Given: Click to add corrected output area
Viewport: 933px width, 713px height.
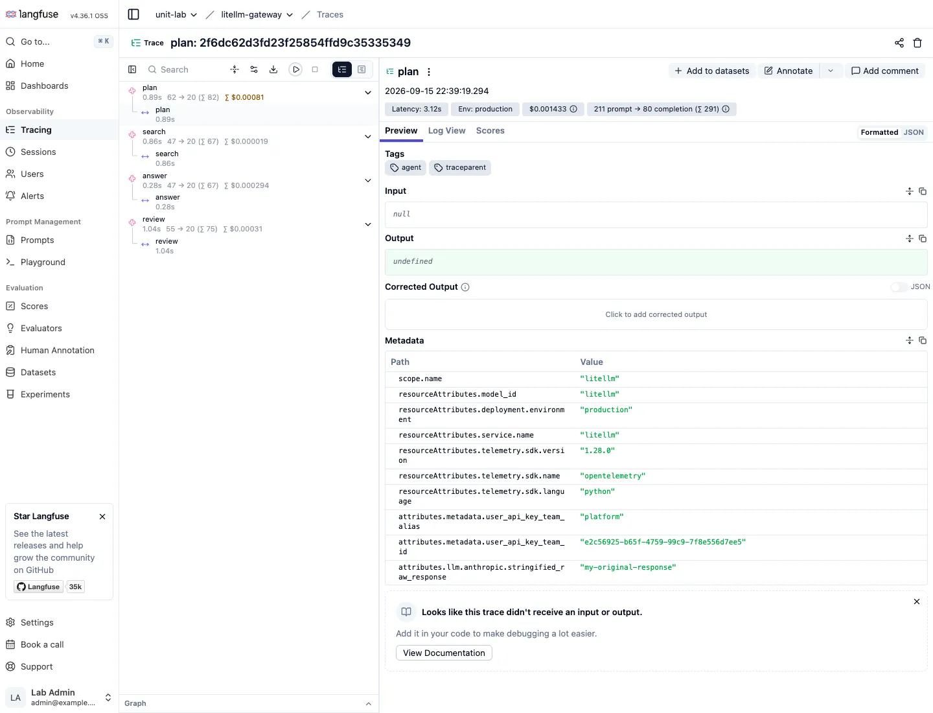Looking at the screenshot, I should (x=656, y=314).
